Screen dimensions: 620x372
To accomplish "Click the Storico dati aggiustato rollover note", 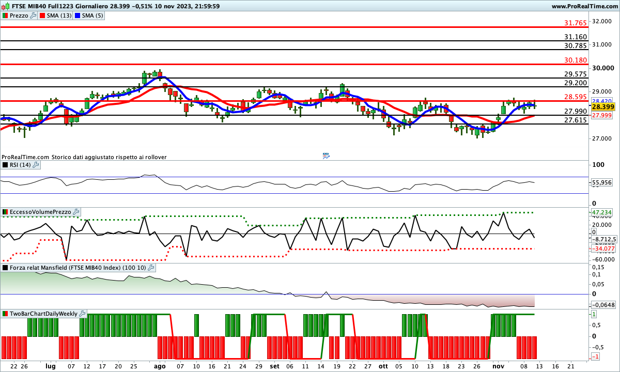I will tap(109, 157).
